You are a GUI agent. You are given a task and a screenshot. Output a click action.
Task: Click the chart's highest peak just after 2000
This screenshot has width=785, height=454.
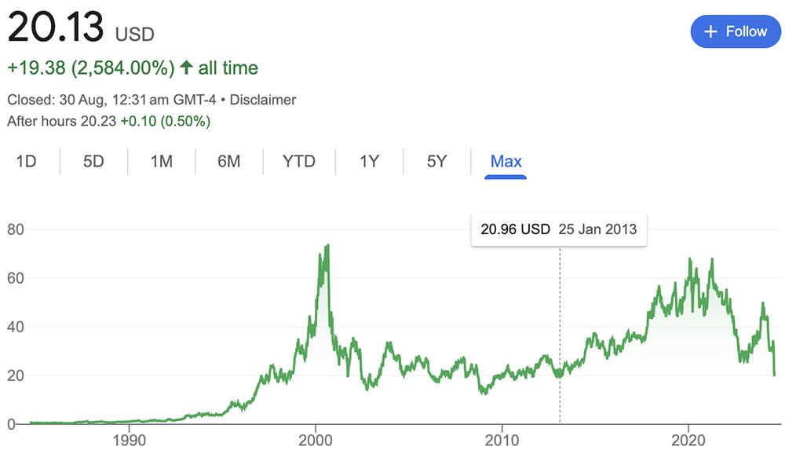click(327, 246)
